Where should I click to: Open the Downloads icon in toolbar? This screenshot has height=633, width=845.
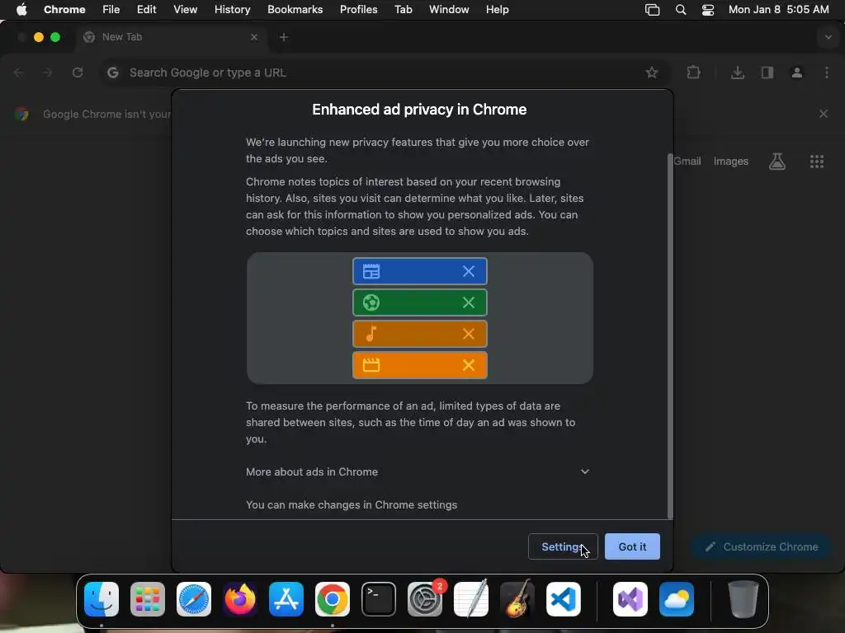[738, 73]
